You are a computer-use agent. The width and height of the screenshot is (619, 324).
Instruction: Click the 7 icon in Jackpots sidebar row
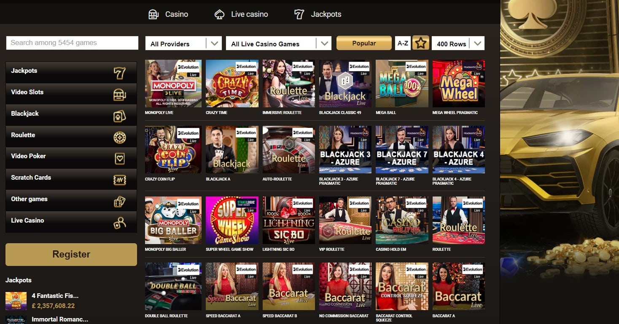point(120,73)
